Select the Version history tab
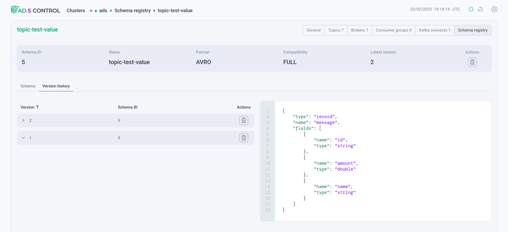Viewport: 508px width, 232px height. [56, 86]
